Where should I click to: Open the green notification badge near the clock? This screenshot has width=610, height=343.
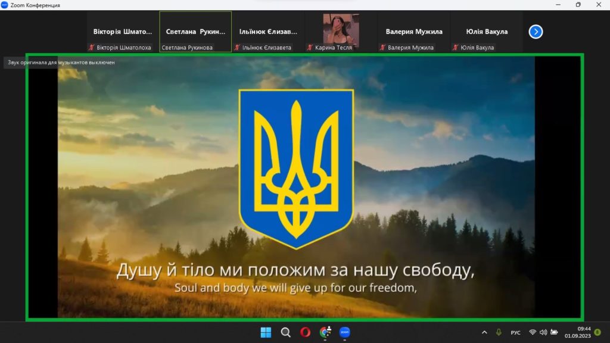tap(598, 332)
